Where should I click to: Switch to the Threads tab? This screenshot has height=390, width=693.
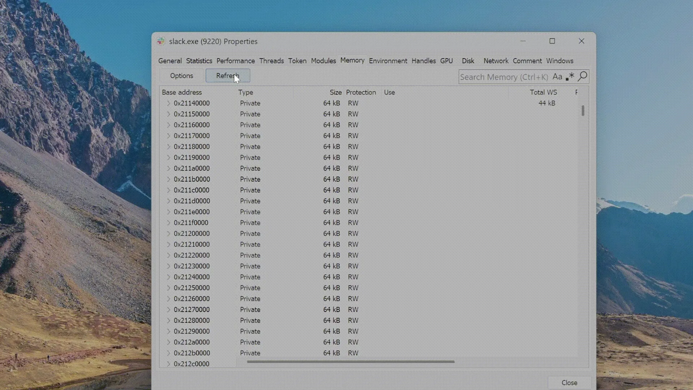(x=271, y=61)
